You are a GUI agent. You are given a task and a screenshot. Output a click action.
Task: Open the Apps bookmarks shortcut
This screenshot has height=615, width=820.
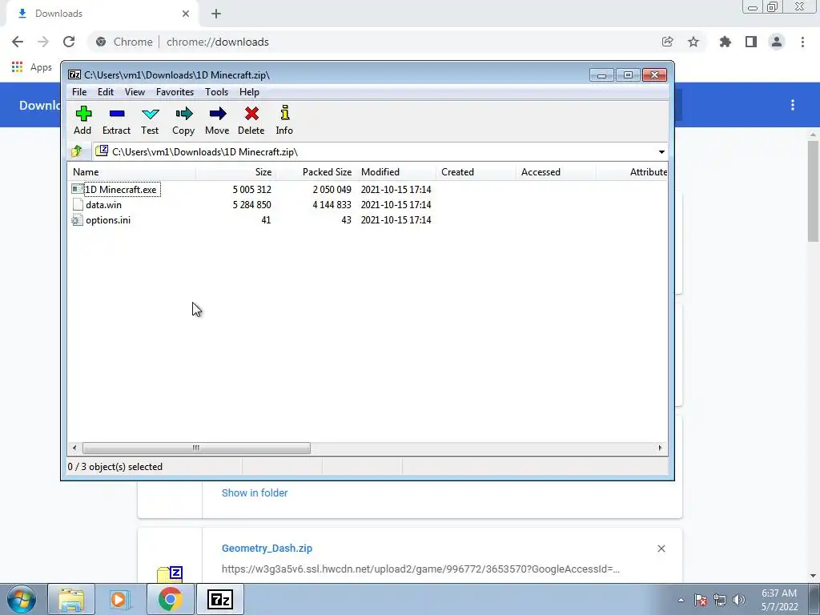click(x=32, y=67)
